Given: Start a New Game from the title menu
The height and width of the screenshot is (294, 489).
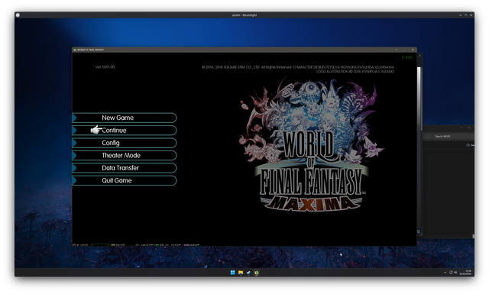Looking at the screenshot, I should tap(125, 118).
